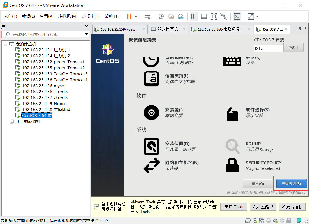
Task: Focus the library search box
Action: pyautogui.click(x=45, y=34)
